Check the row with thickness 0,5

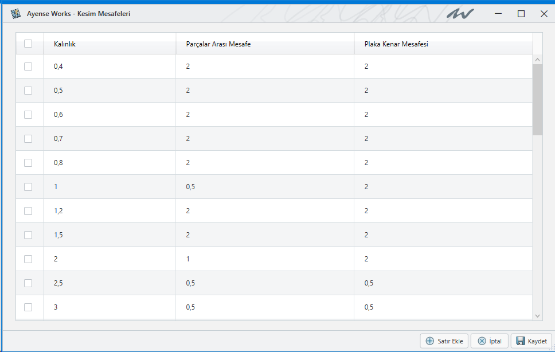[x=28, y=91]
